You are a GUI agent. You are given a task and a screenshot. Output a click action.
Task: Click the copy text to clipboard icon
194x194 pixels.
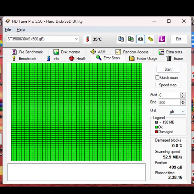121,39
